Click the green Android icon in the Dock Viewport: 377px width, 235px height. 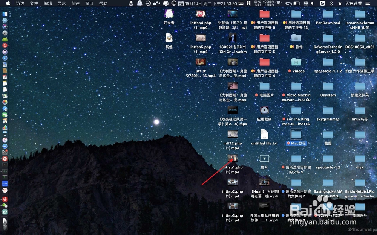pos(5,39)
